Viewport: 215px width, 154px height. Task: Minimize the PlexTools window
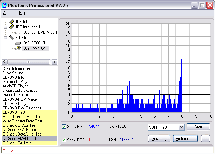(x=194, y=5)
